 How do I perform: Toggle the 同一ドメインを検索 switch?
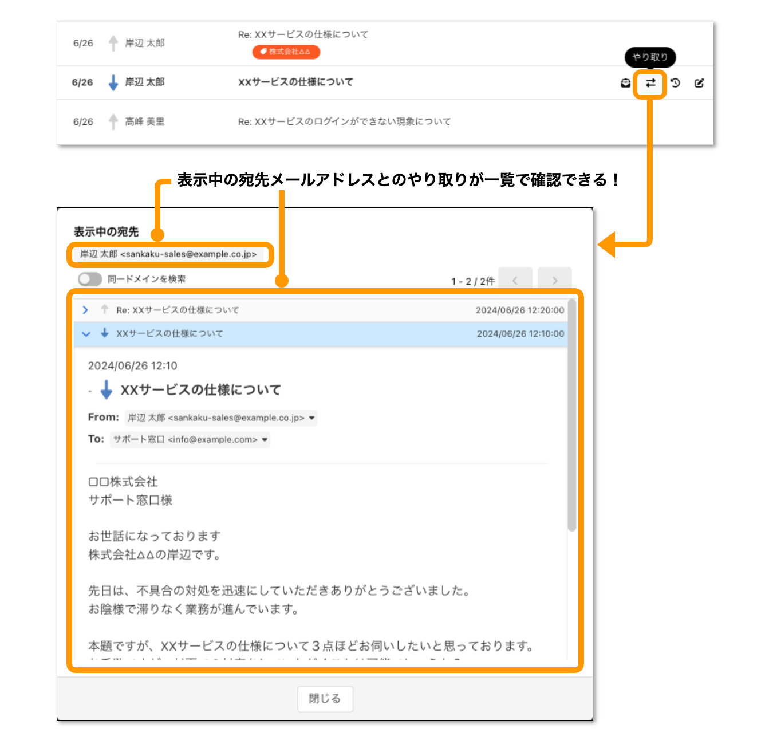pyautogui.click(x=90, y=279)
